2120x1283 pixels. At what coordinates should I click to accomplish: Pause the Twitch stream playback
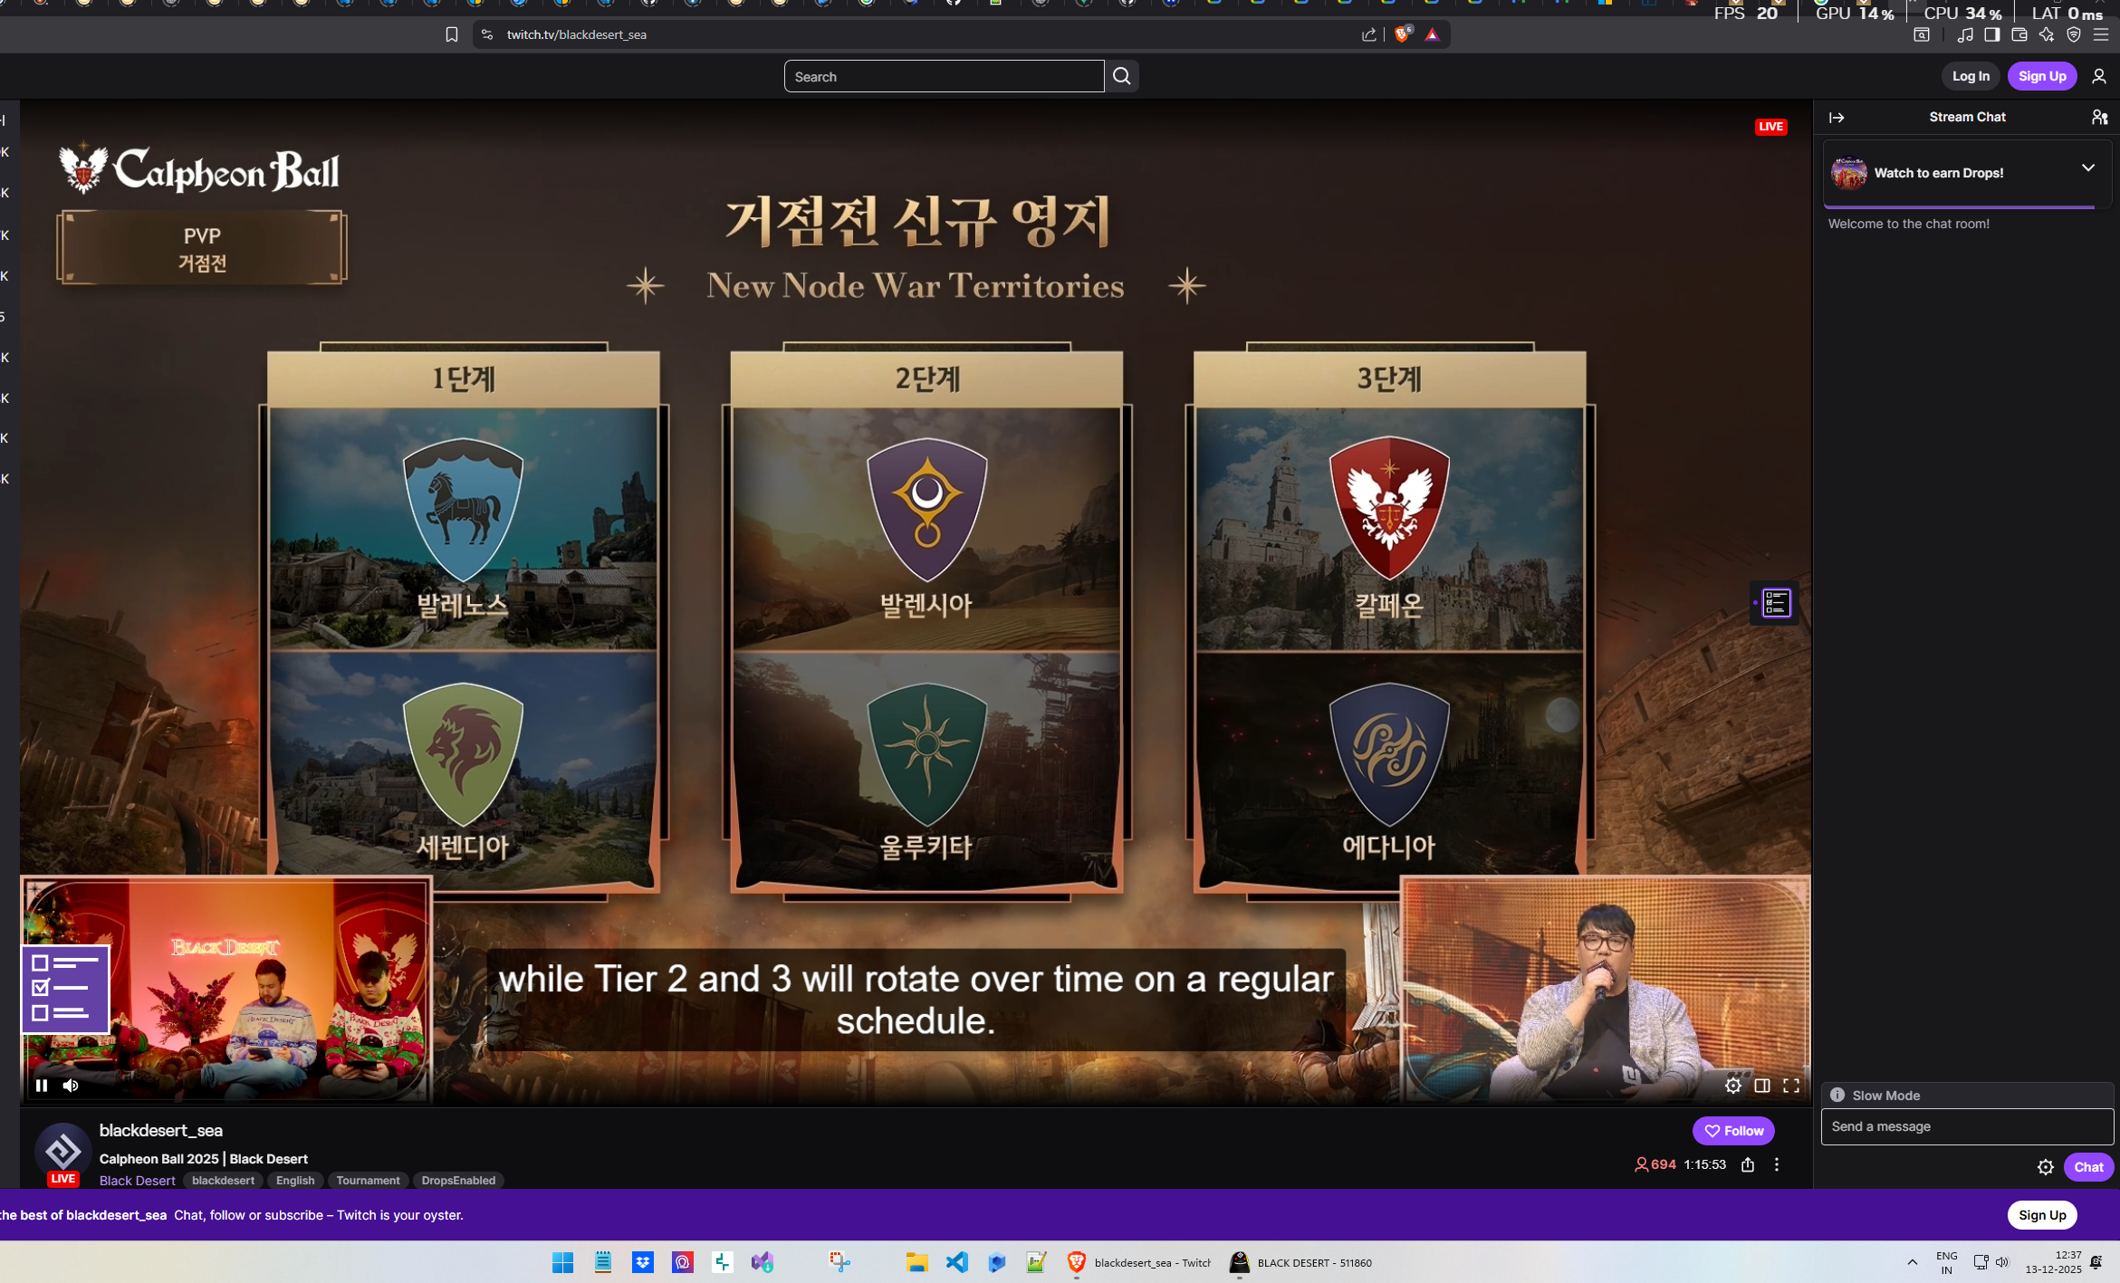[42, 1086]
